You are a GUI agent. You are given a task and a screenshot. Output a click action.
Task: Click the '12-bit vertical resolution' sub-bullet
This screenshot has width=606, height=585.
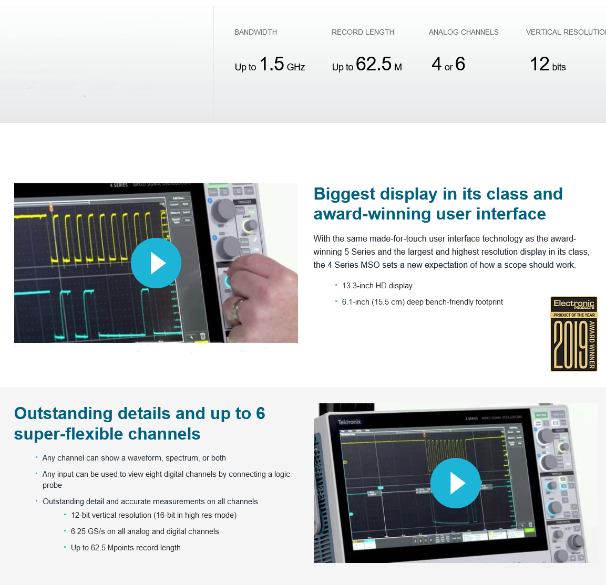[x=154, y=515]
